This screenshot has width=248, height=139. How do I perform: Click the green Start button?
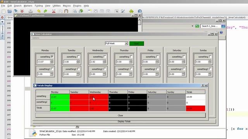tap(137, 44)
